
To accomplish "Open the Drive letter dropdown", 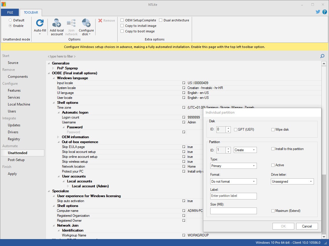I will click(x=292, y=182).
